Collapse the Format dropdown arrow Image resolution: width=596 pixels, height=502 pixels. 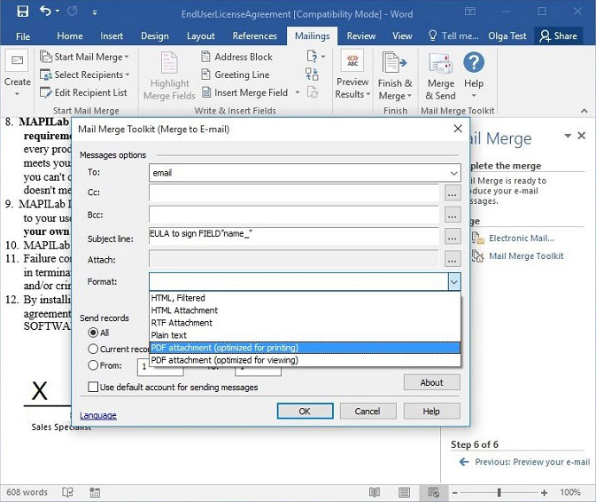click(x=454, y=282)
